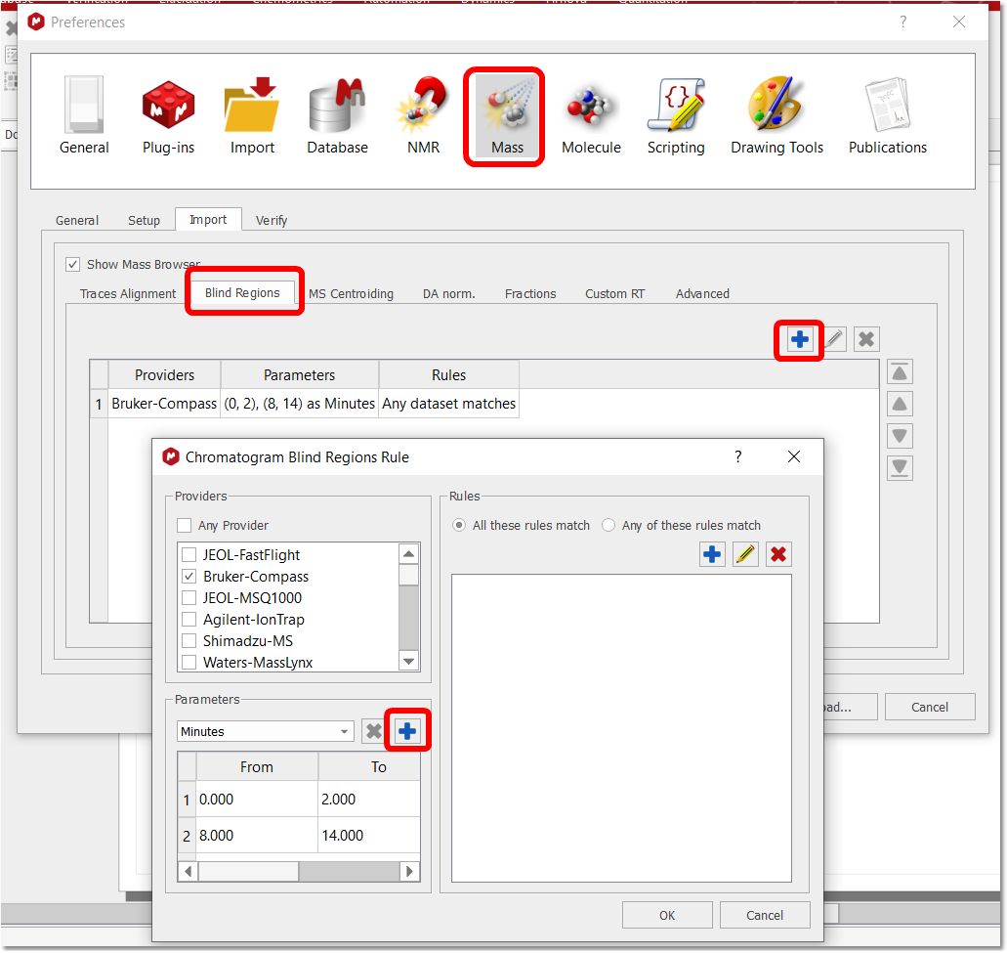Image resolution: width=1007 pixels, height=953 pixels.
Task: Open the Drawing Tools preferences category
Action: 777,115
